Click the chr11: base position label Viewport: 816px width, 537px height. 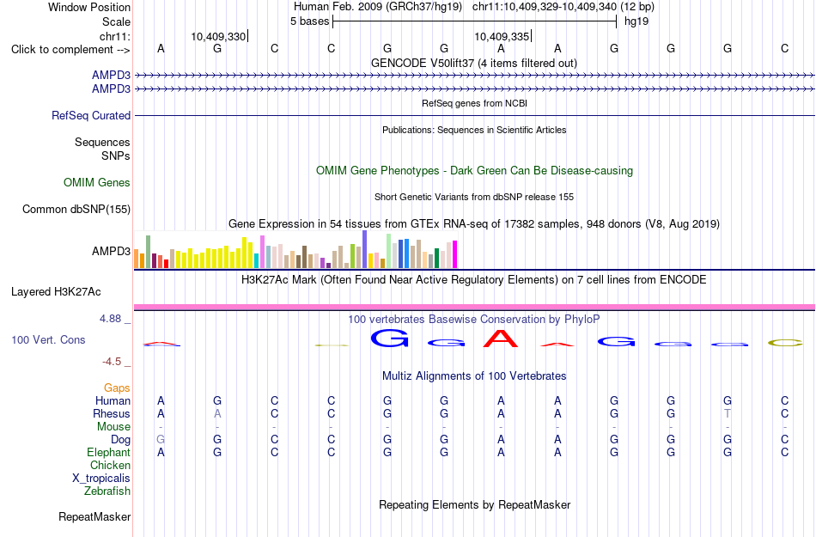tap(115, 36)
